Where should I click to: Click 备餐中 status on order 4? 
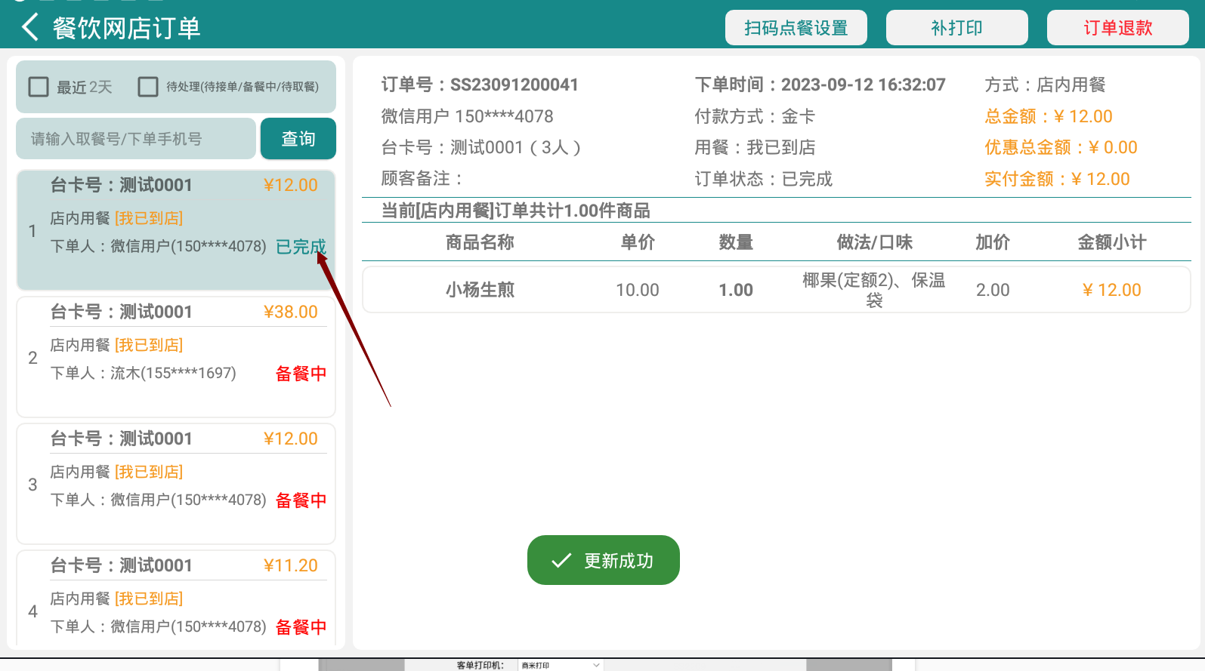301,627
